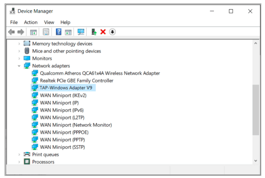Expand the Processors node
The width and height of the screenshot is (265, 178).
tap(19, 162)
